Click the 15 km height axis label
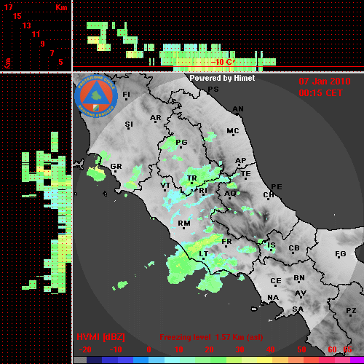This screenshot has height=364, width=364. pyautogui.click(x=17, y=17)
